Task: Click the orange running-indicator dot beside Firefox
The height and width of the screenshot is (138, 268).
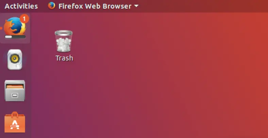Action: point(1,28)
